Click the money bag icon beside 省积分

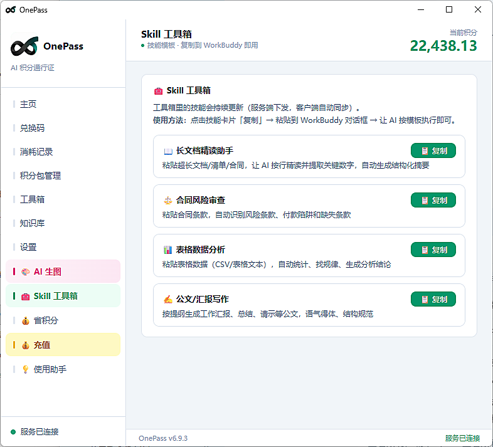click(x=26, y=320)
